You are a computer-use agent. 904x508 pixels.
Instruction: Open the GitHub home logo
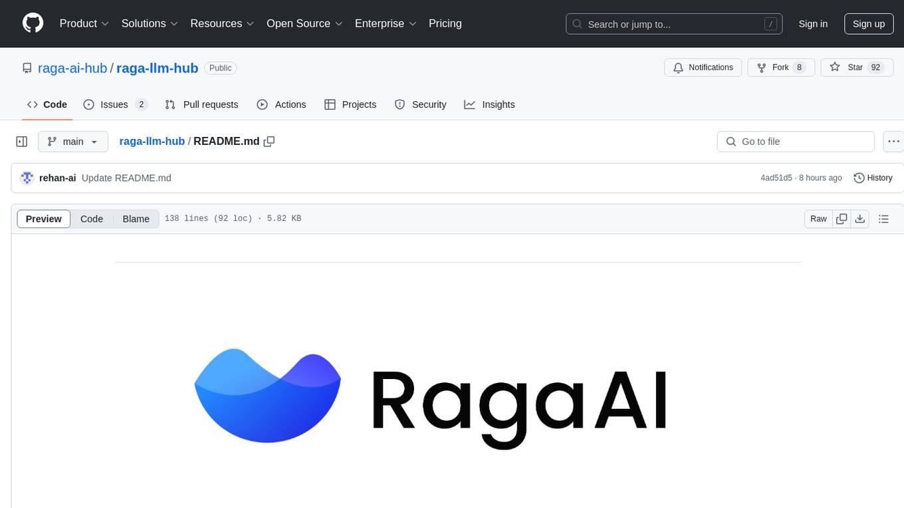pyautogui.click(x=33, y=23)
